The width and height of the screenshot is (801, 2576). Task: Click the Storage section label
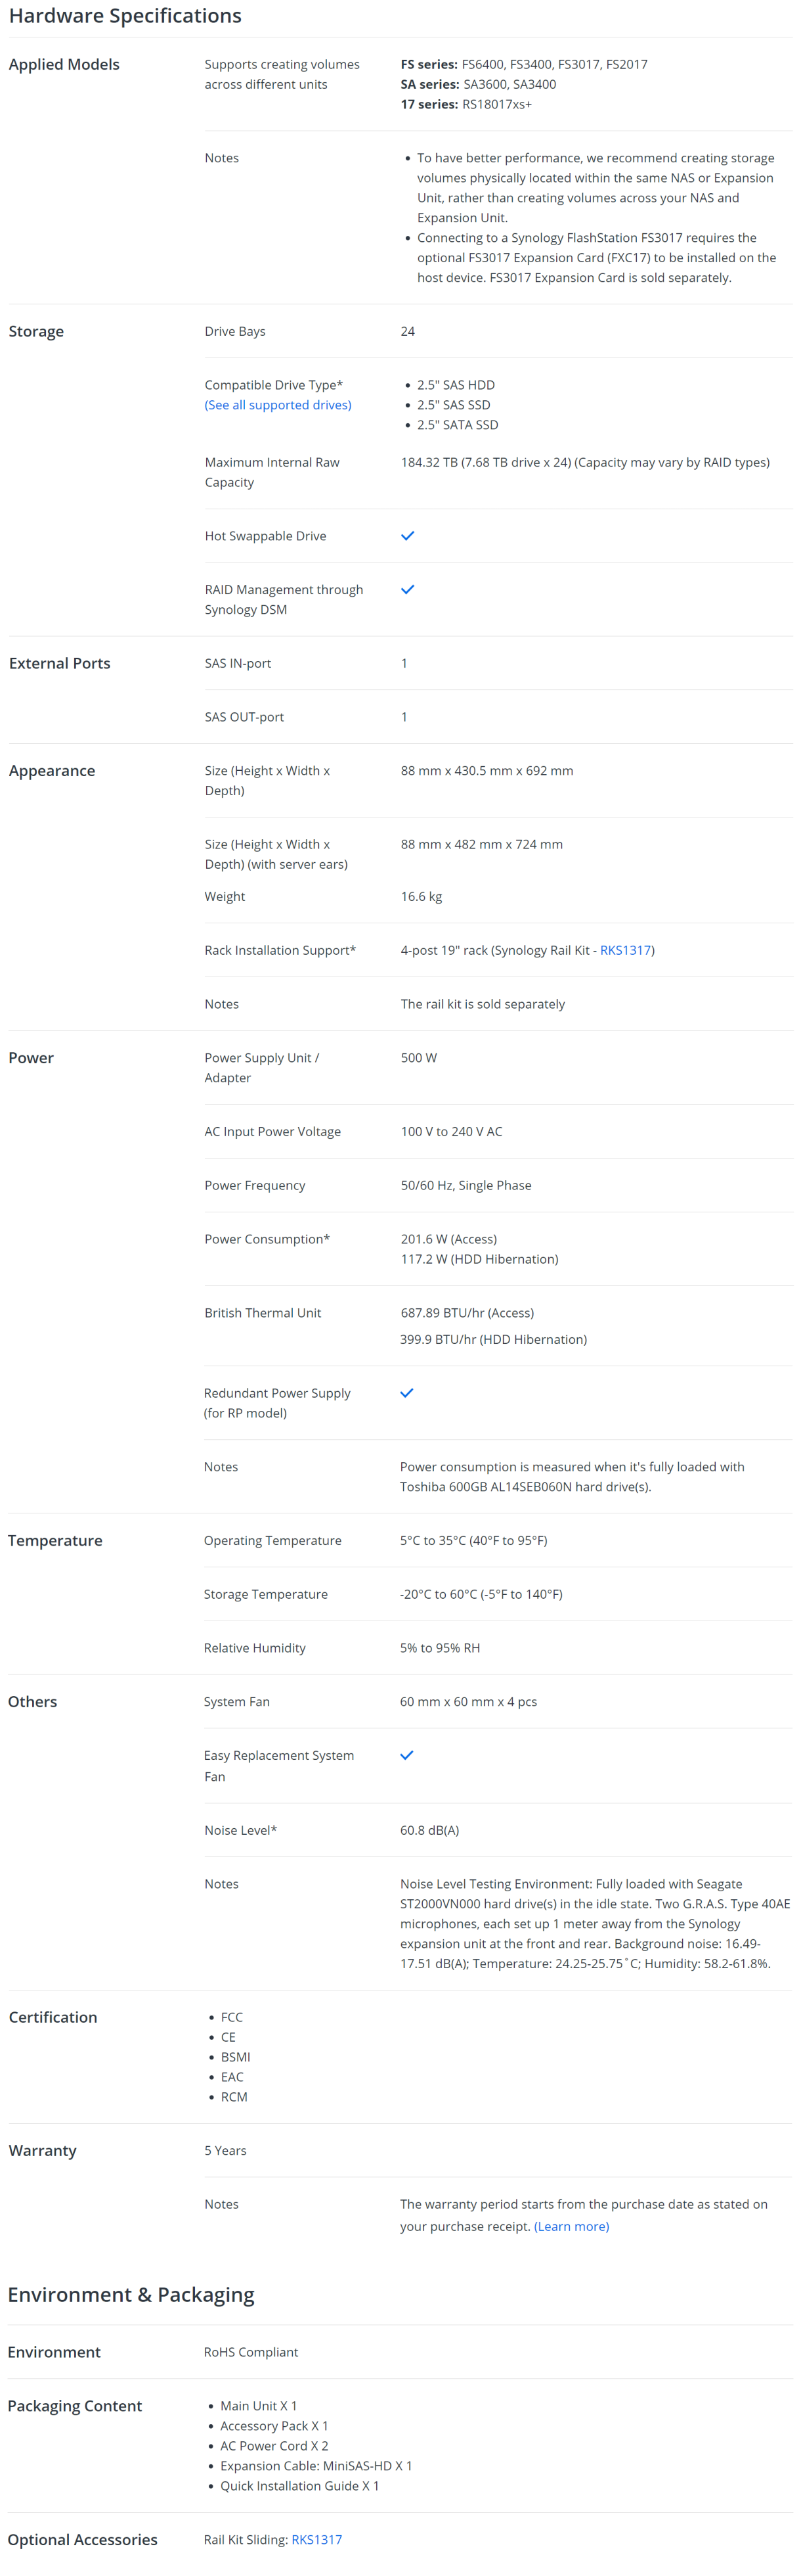coord(36,331)
